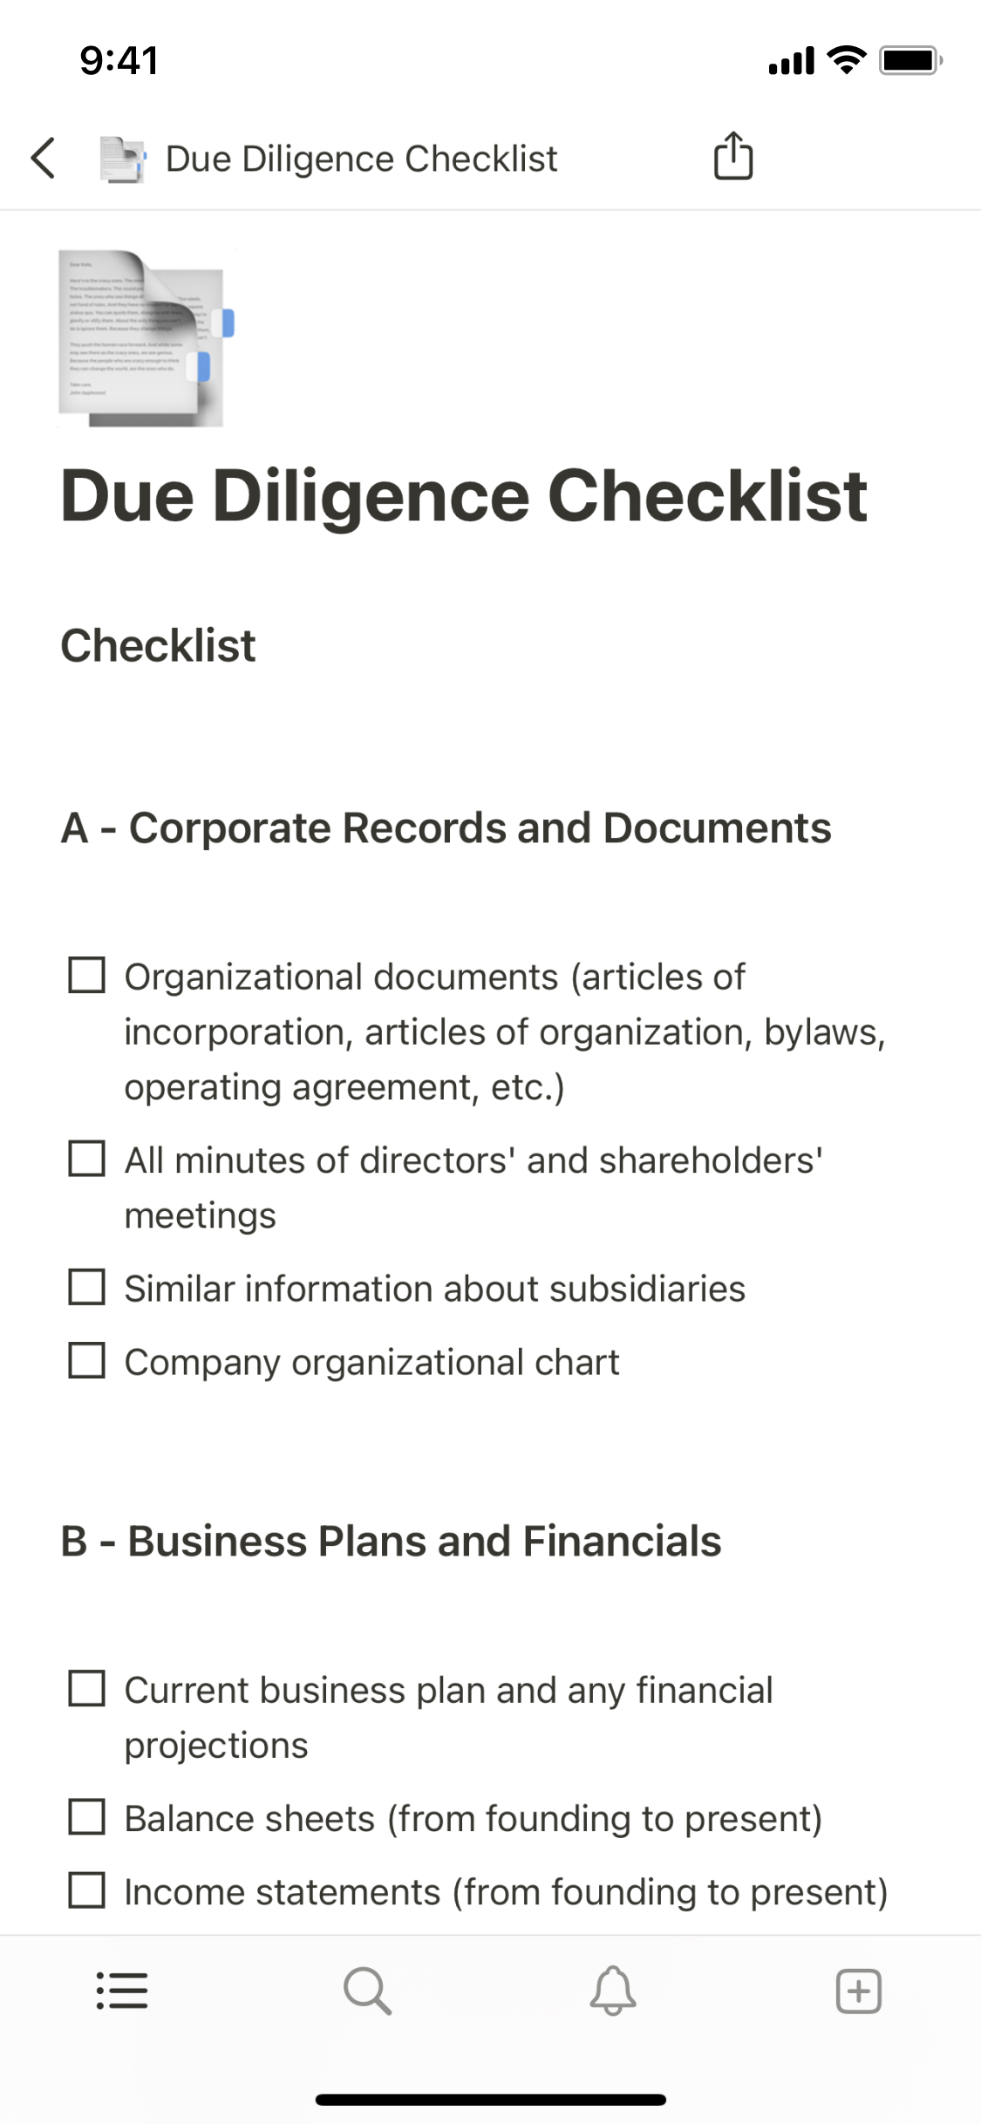Open the share menu icon
981x2124 pixels.
[732, 157]
